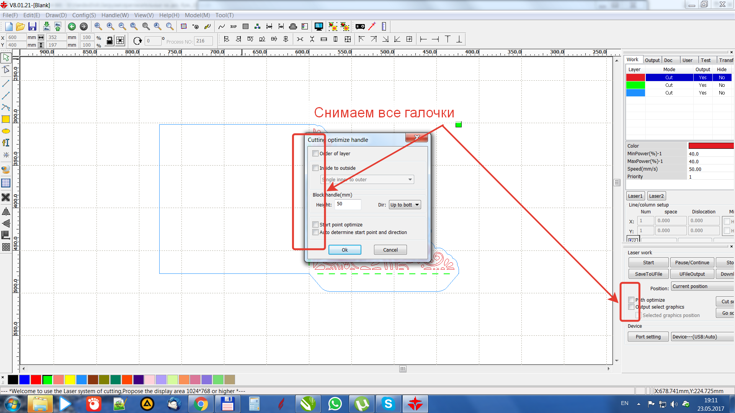
Task: Click the delete X tool in left sidebar
Action: tap(6, 197)
